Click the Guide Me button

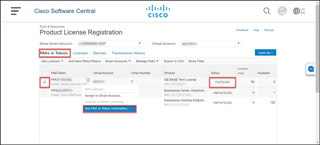pos(265,53)
